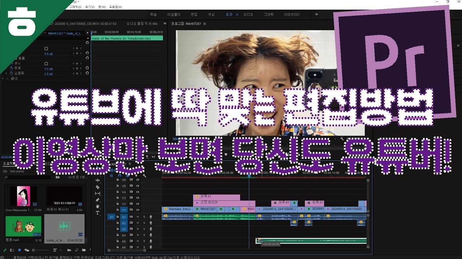Enable voice-over record mic on A1
The height and width of the screenshot is (259, 462).
[151, 217]
